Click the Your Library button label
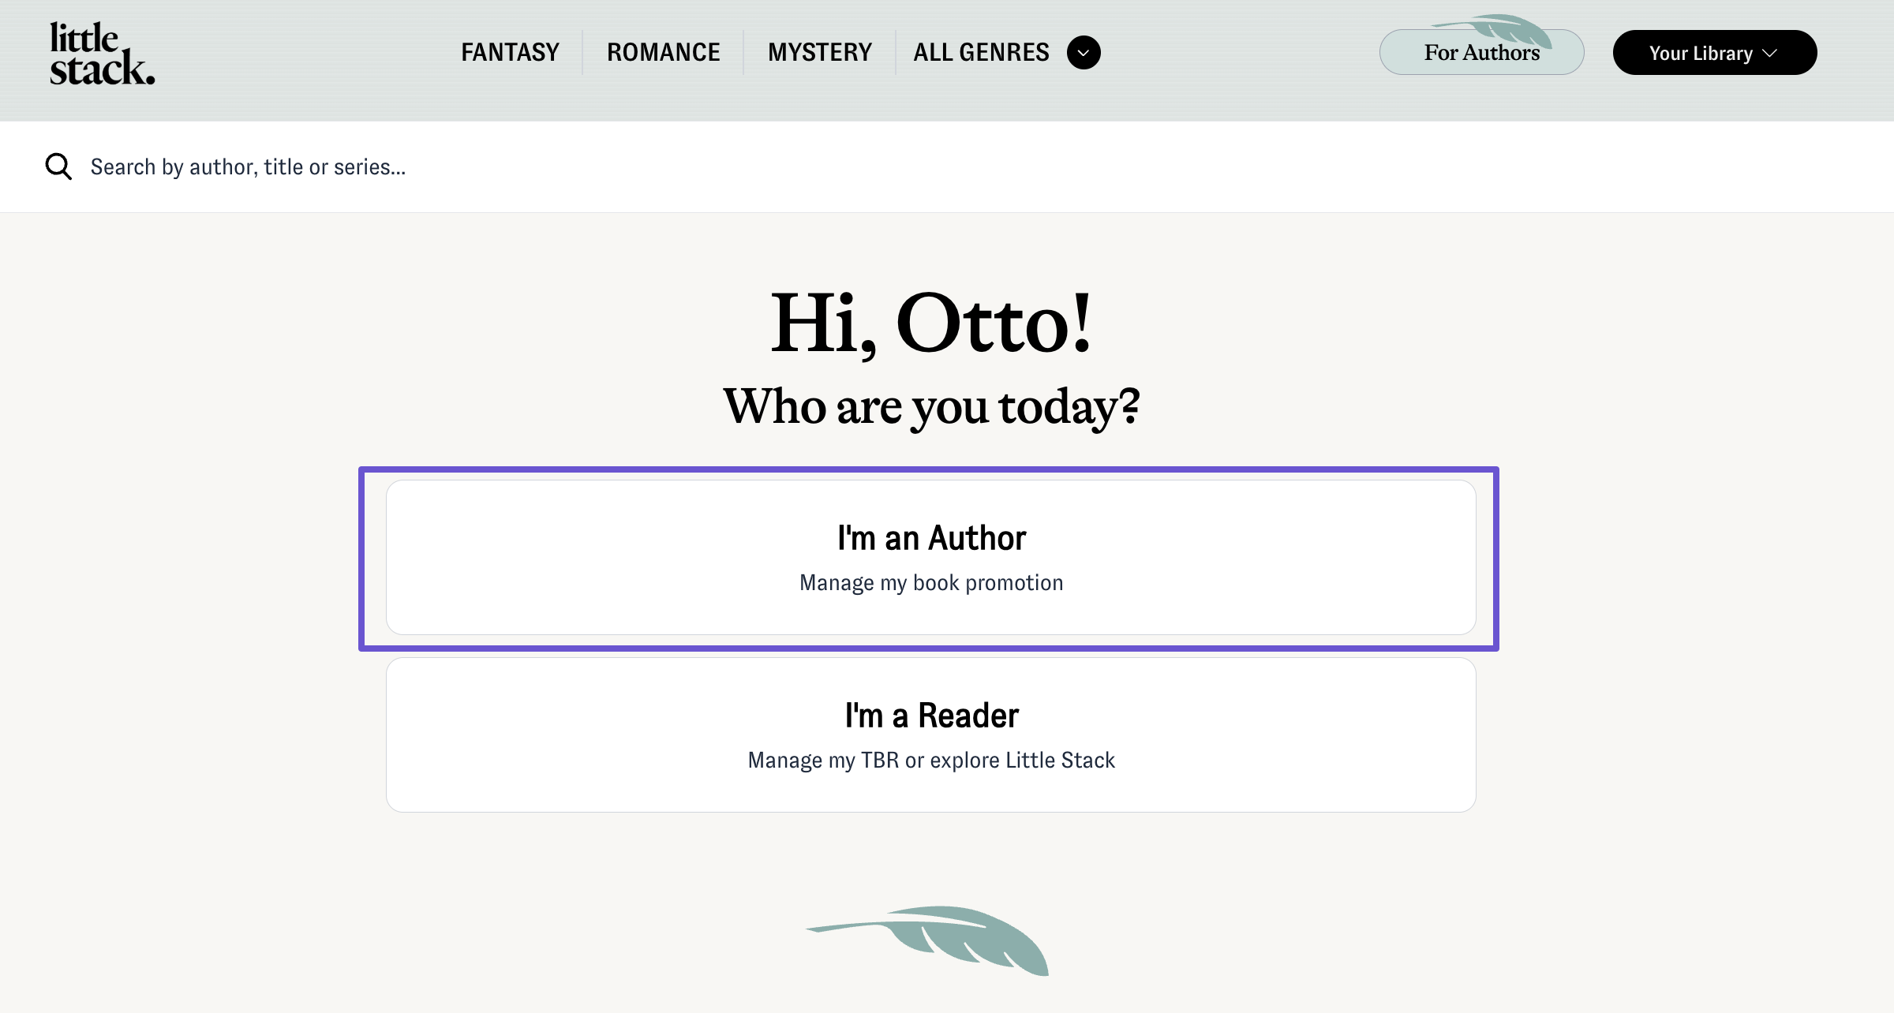The height and width of the screenshot is (1013, 1894). coord(1700,53)
